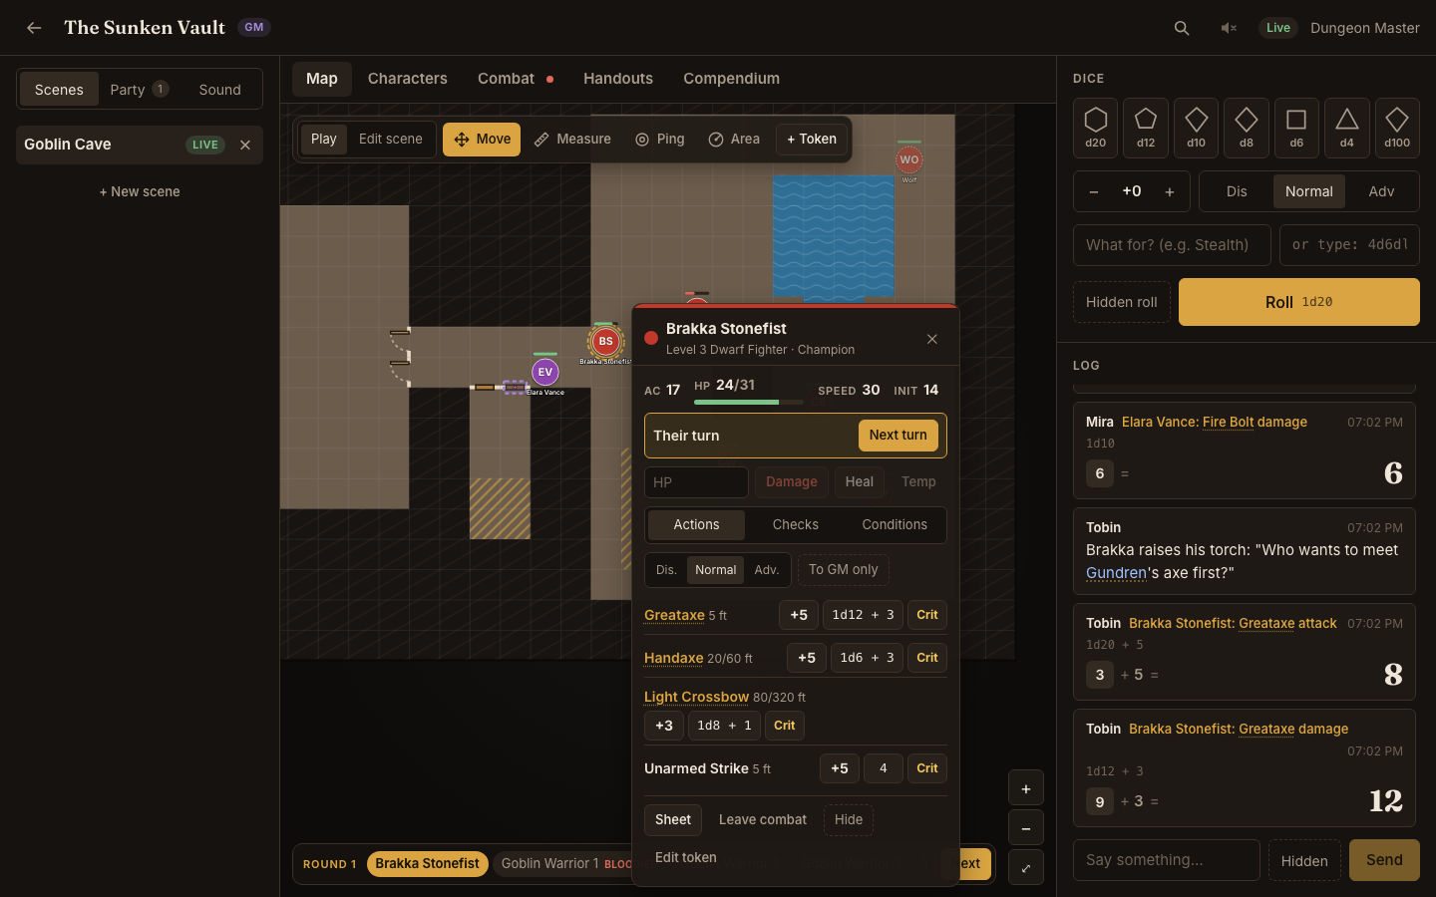This screenshot has height=897, width=1436.
Task: Switch action rolls to Adv.
Action: click(x=767, y=570)
